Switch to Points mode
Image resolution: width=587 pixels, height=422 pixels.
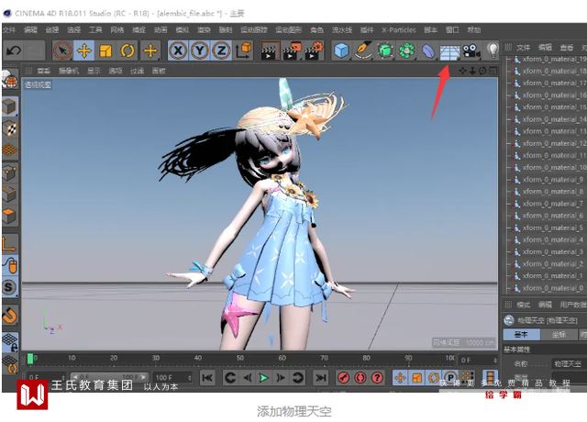10,172
